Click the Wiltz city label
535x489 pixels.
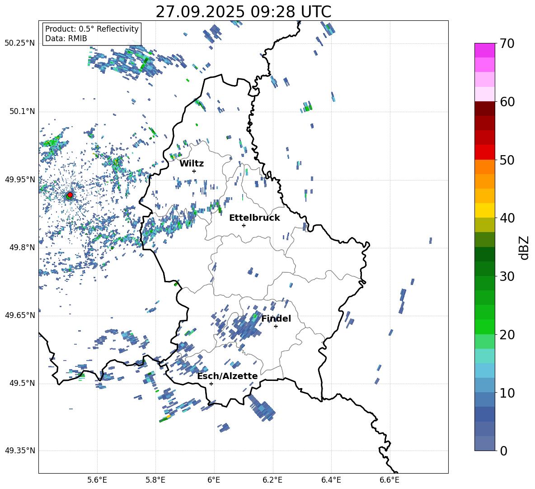click(x=192, y=163)
